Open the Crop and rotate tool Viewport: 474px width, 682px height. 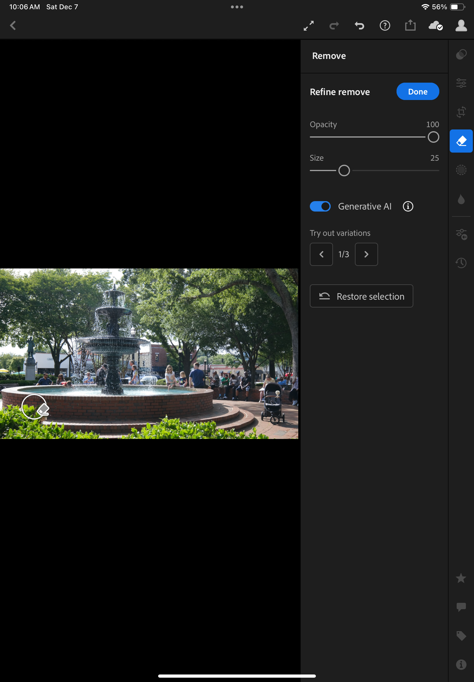(461, 112)
